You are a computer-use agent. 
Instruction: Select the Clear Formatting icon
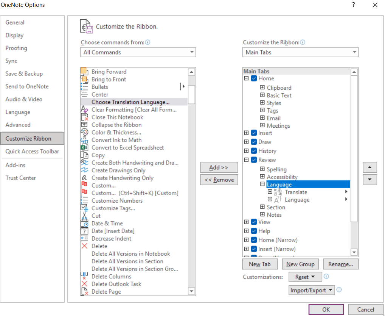click(84, 110)
